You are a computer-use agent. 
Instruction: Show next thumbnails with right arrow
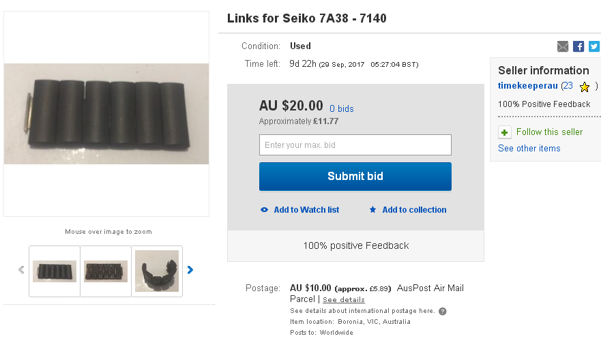[190, 270]
